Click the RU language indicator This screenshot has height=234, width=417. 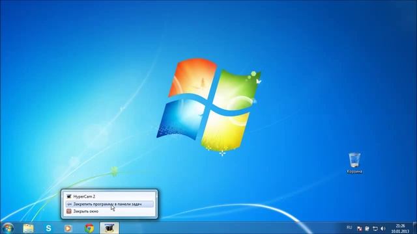tap(349, 227)
